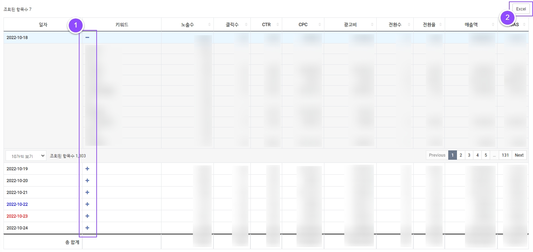The width and height of the screenshot is (533, 252).
Task: Expand the 2022-10-19 row plus icon
Action: (x=88, y=169)
